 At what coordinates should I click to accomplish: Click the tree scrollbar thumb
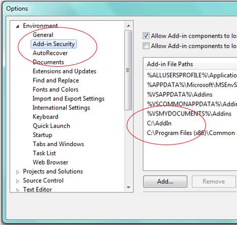click(128, 70)
